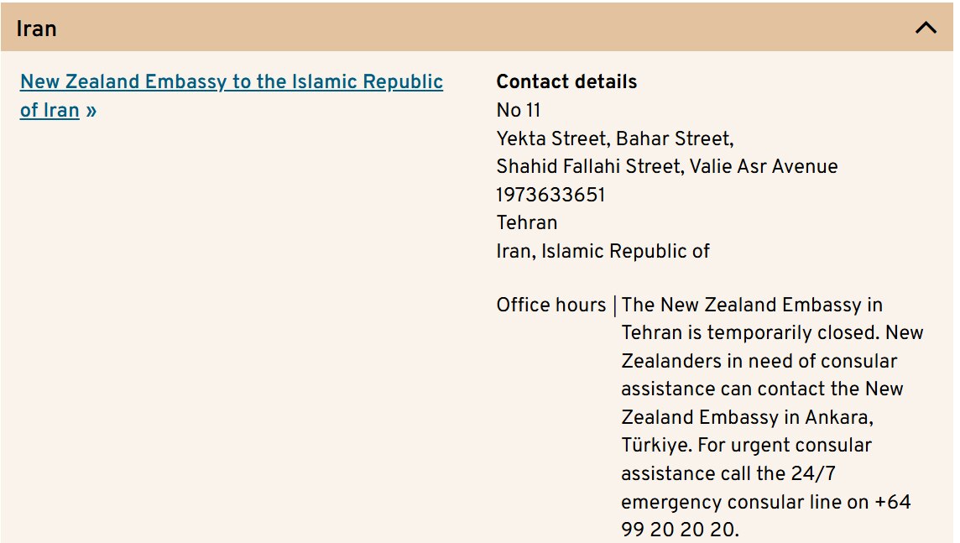Click the Iran accordion header title

(x=37, y=29)
